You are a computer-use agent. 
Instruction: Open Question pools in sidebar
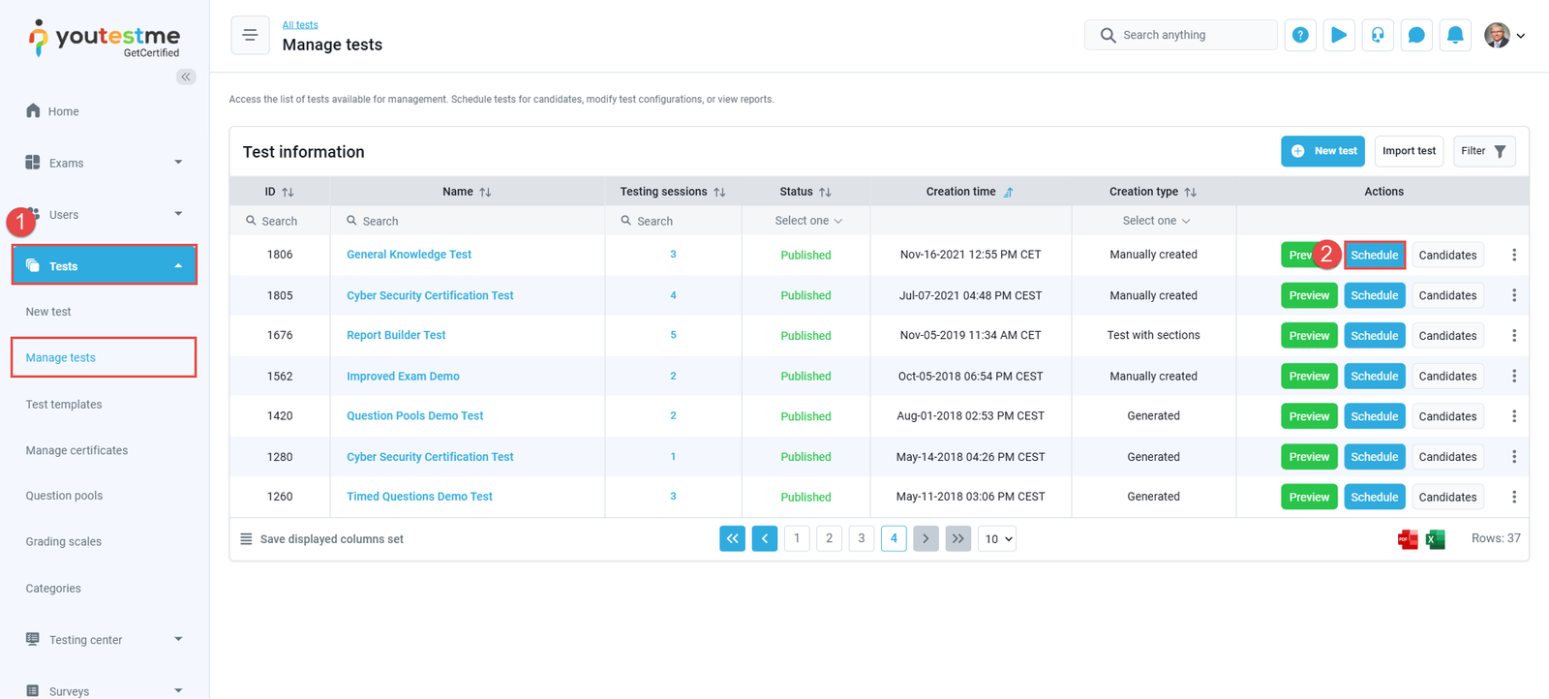64,496
